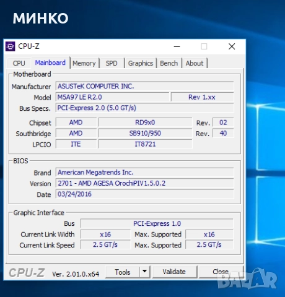Click the Southbridge vendor AMD field
Screen dimensions: 285x297
click(x=76, y=133)
